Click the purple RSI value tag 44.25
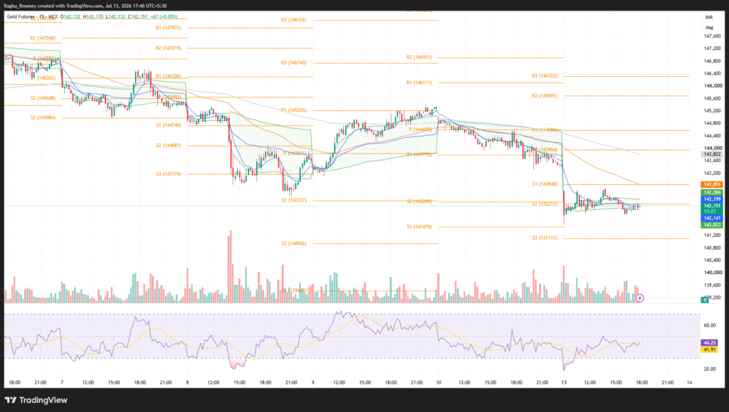 pyautogui.click(x=710, y=343)
